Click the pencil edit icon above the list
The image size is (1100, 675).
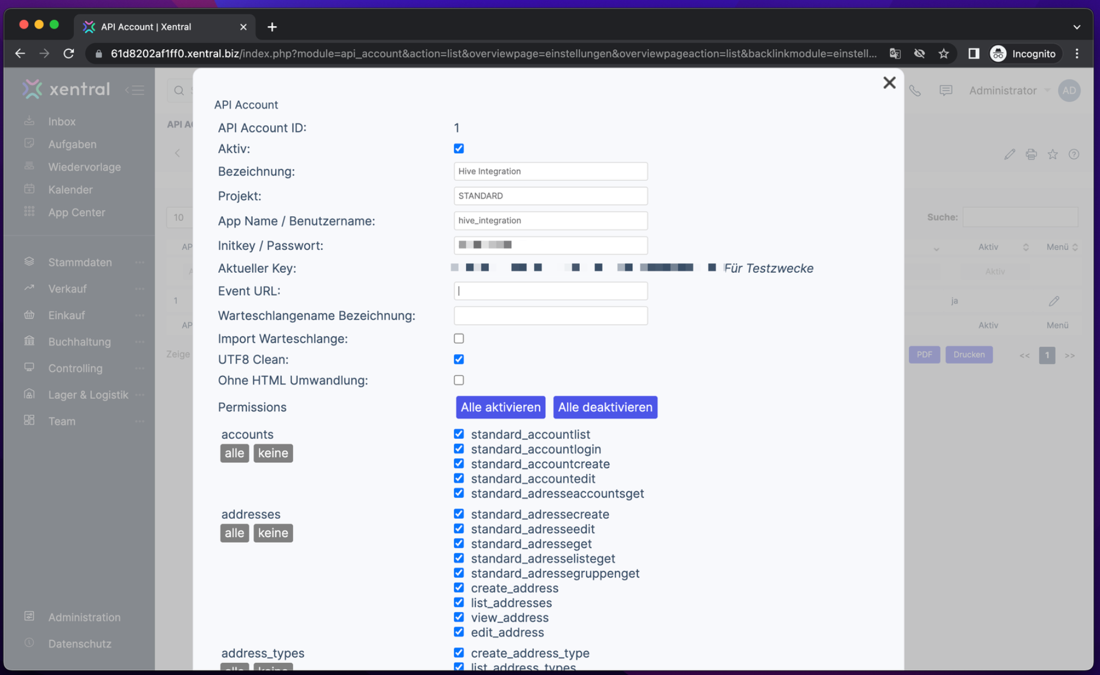click(1010, 154)
